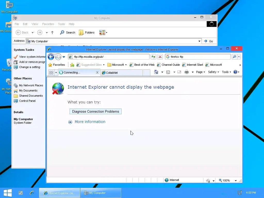Viewport: 264px width, 198px height.
Task: Open Shared Documents in Other Places
Action: pos(28,96)
